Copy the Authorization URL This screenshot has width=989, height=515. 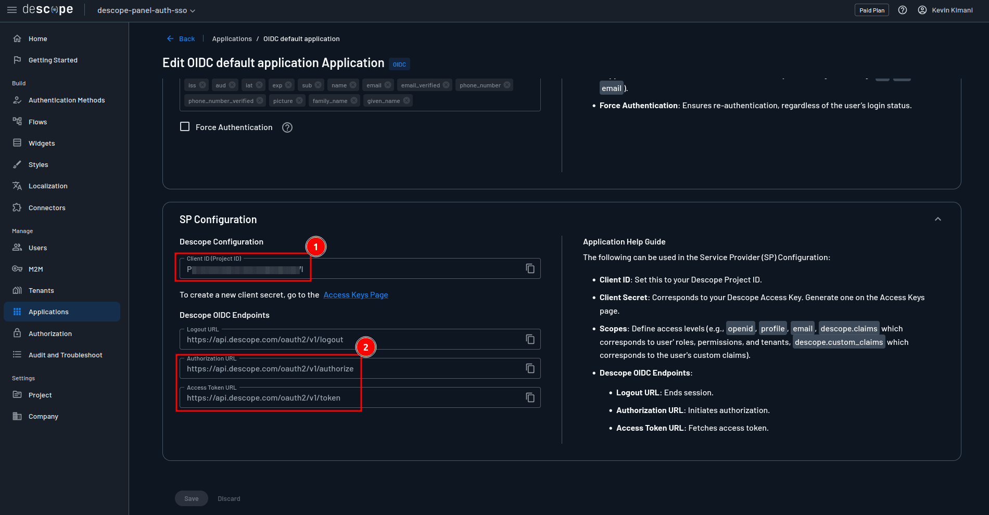coord(530,368)
